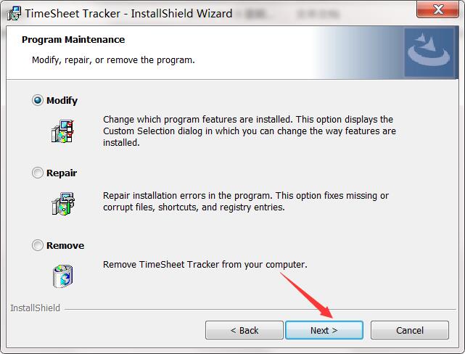This screenshot has width=465, height=354.
Task: Click the Program Maintenance heading
Action: (x=73, y=39)
